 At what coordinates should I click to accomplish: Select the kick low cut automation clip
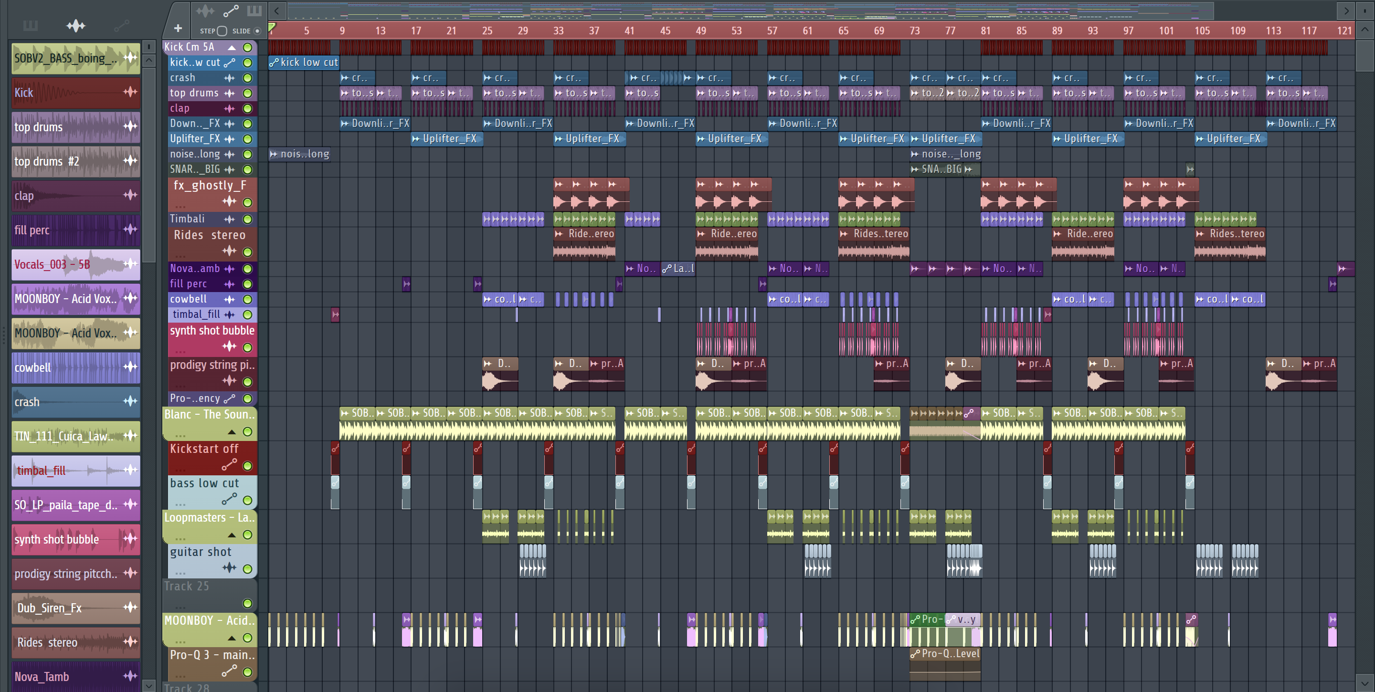pyautogui.click(x=304, y=63)
